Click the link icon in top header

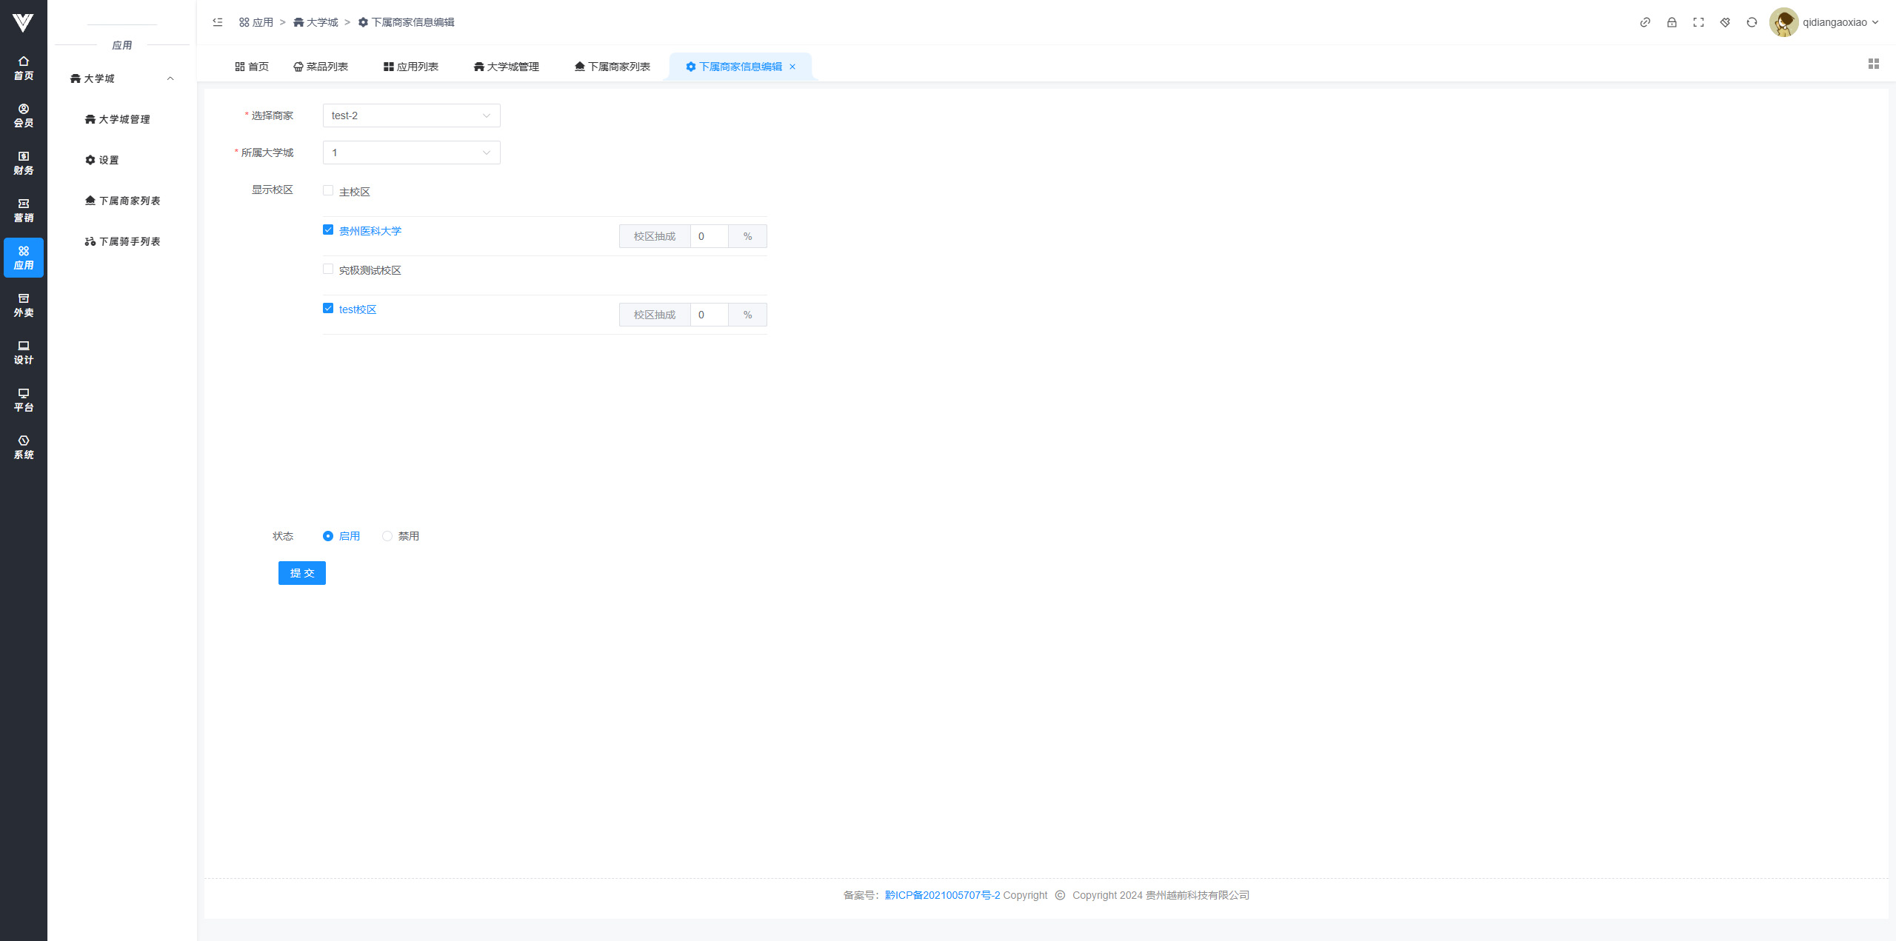point(1645,22)
